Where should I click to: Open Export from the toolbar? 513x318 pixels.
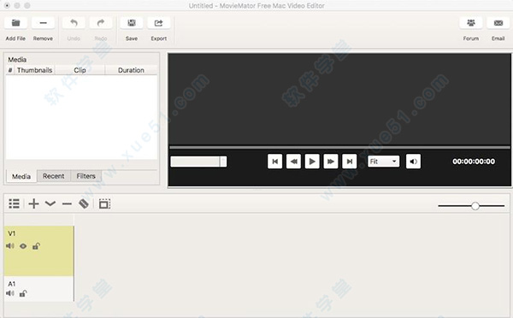pyautogui.click(x=159, y=23)
